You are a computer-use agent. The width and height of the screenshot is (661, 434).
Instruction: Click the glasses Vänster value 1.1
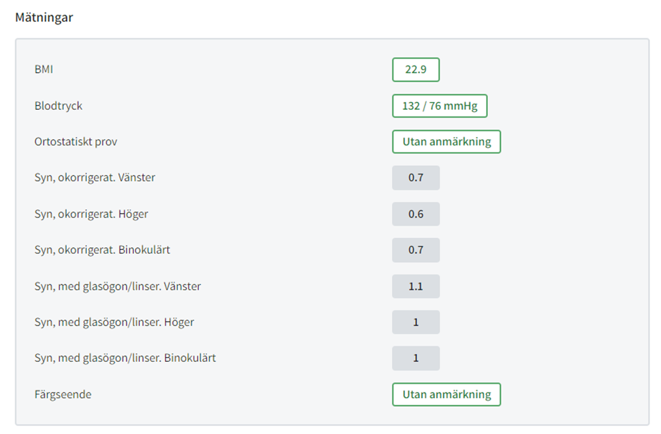tap(416, 286)
